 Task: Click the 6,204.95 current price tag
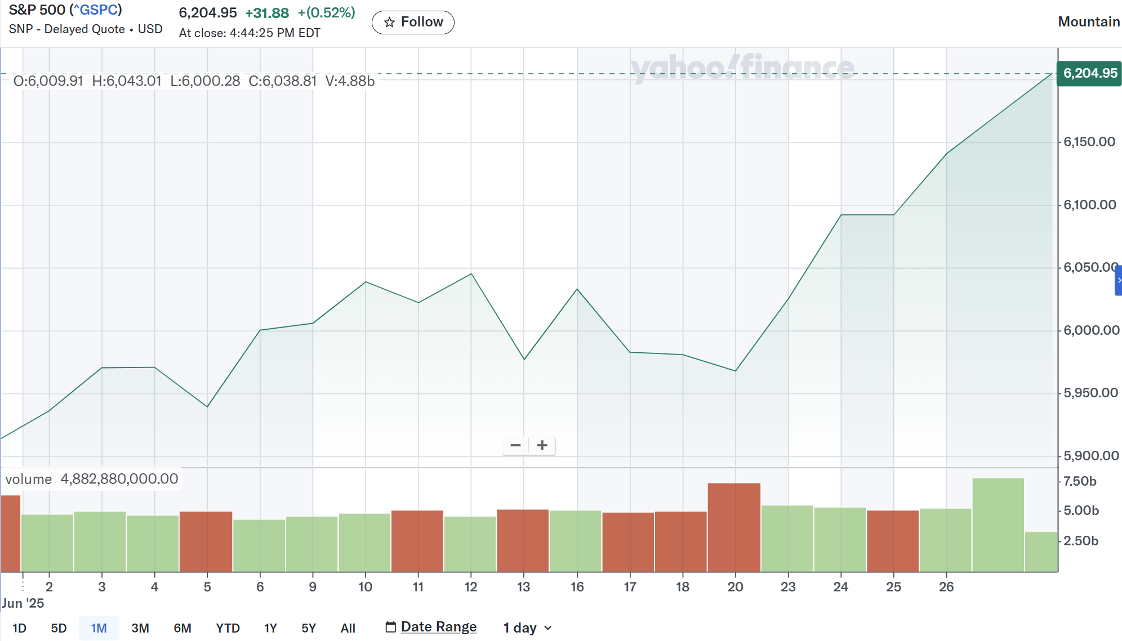[x=1089, y=73]
